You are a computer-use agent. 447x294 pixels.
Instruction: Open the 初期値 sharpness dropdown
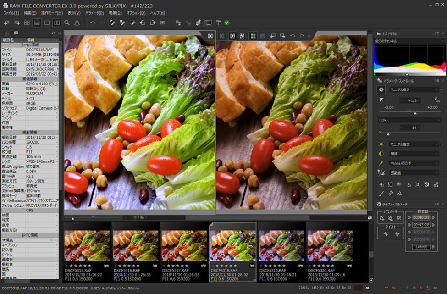click(414, 172)
